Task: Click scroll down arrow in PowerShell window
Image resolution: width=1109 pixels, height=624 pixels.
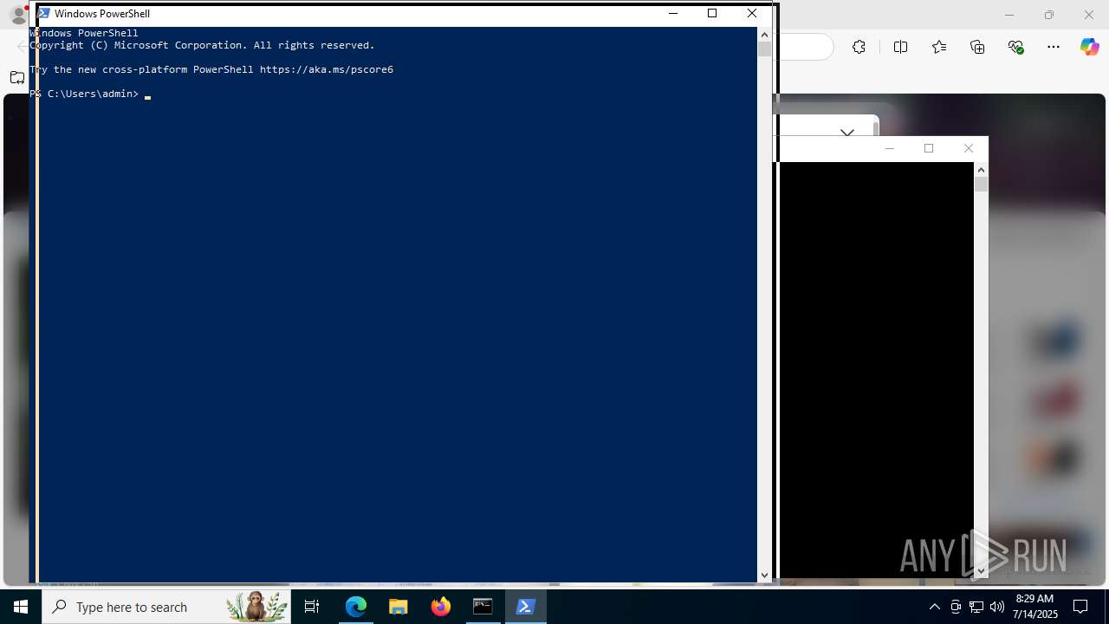Action: [x=764, y=575]
